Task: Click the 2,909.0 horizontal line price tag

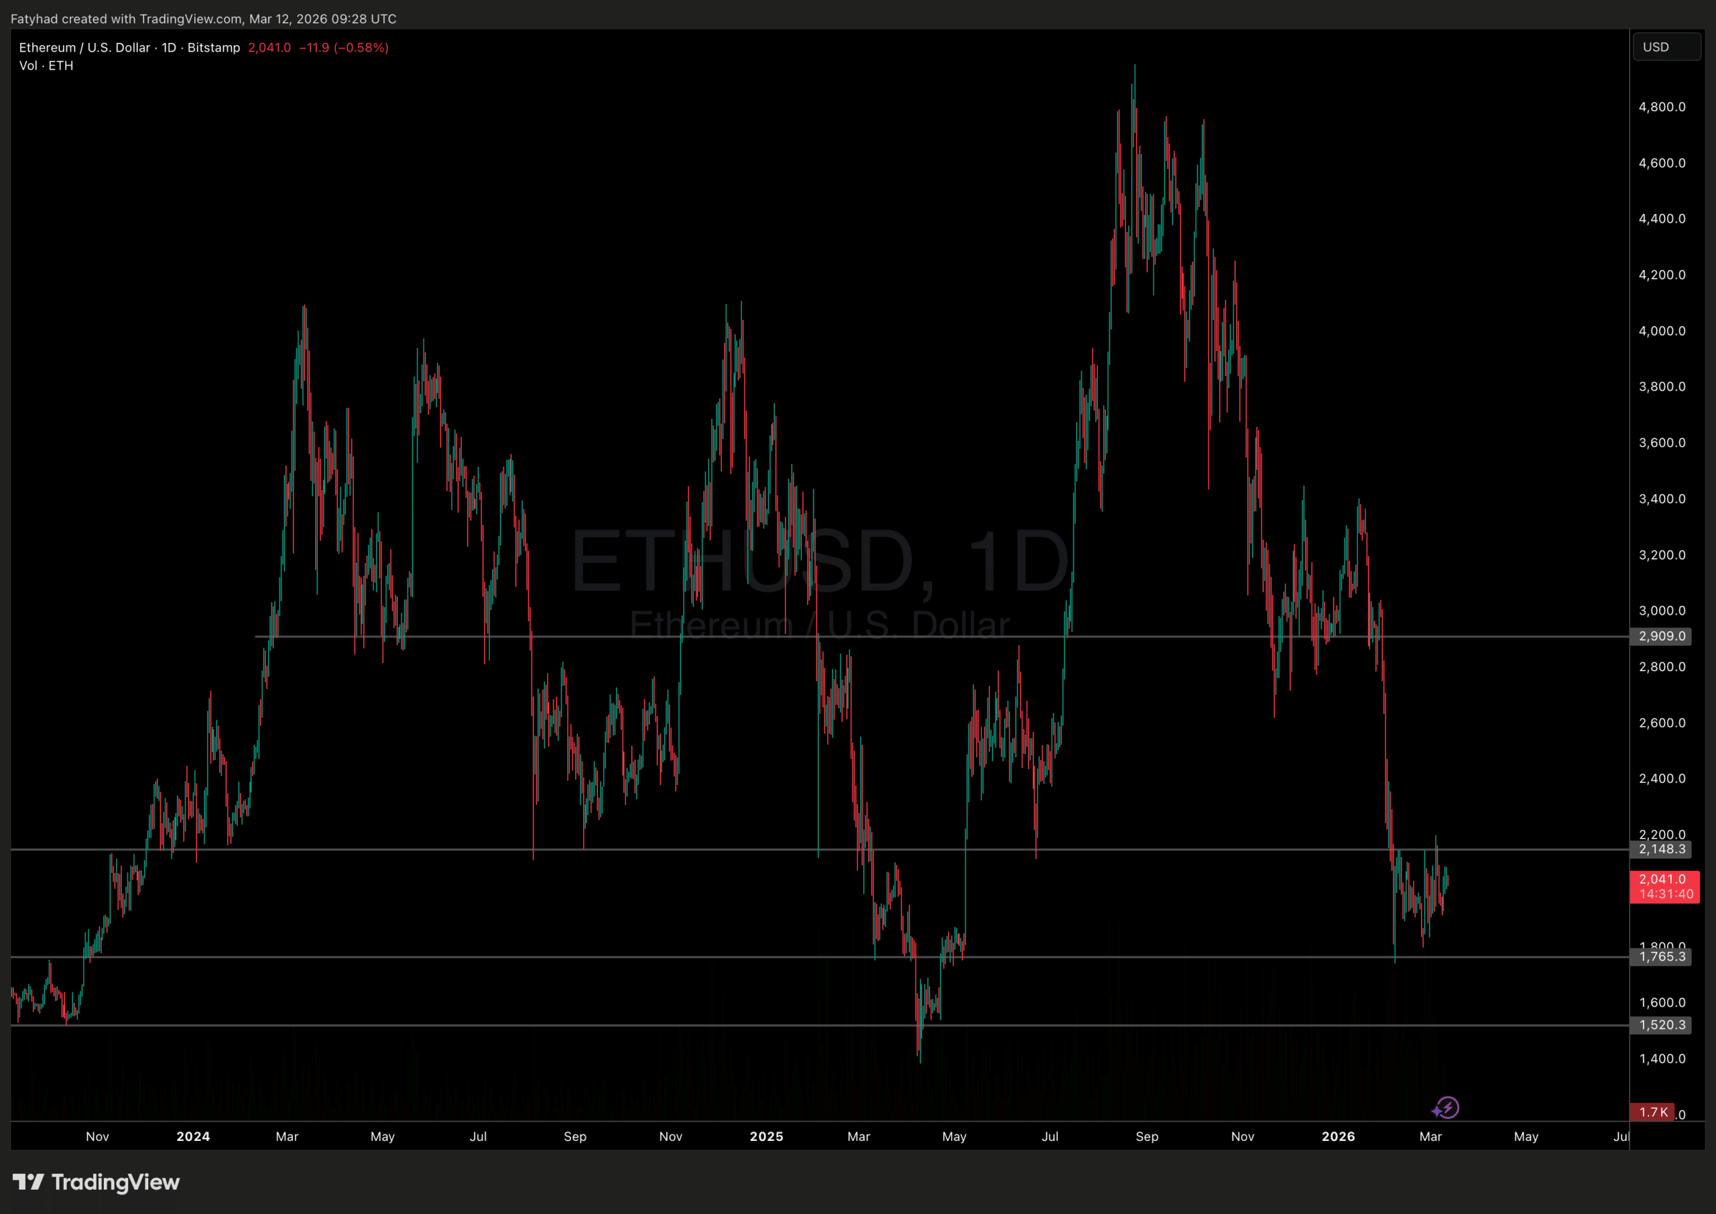Action: [x=1662, y=636]
